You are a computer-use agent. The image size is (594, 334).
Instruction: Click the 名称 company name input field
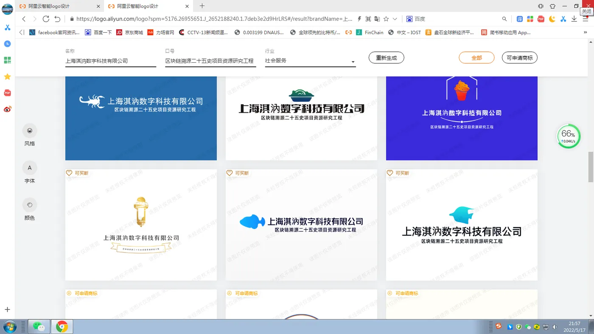coord(111,61)
